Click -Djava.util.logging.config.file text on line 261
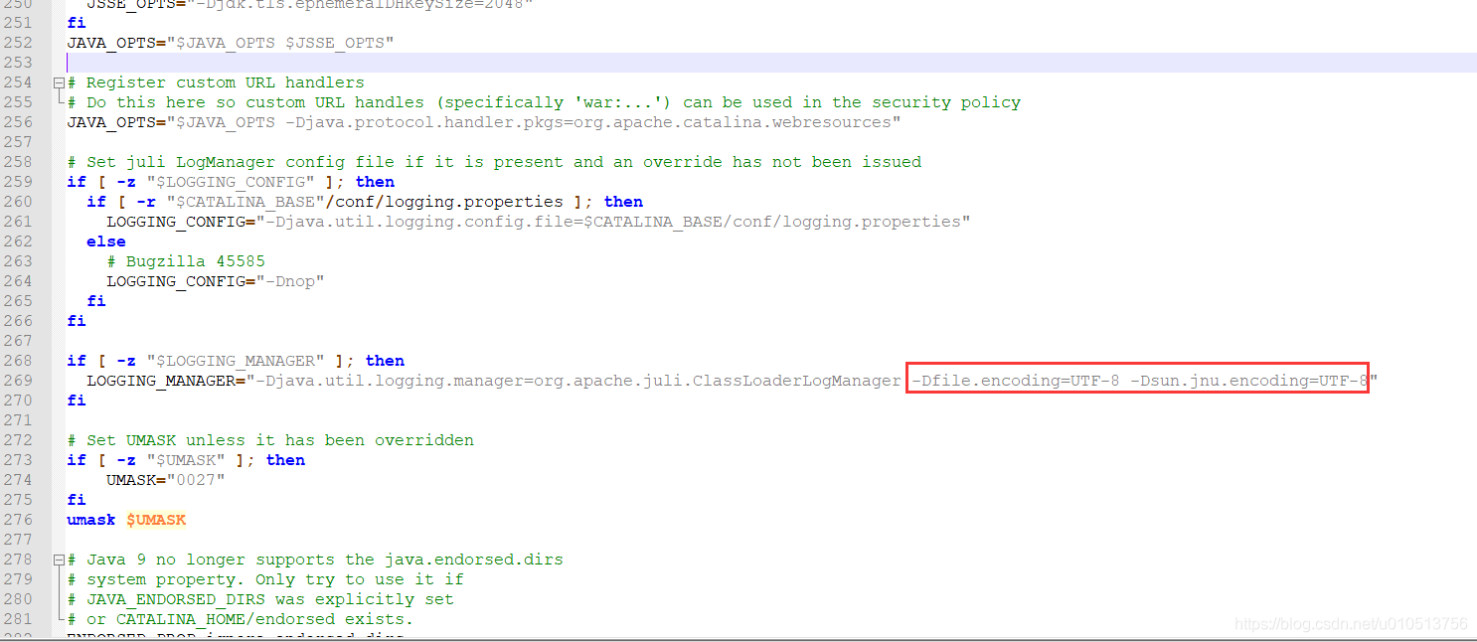This screenshot has height=642, width=1477. point(419,222)
